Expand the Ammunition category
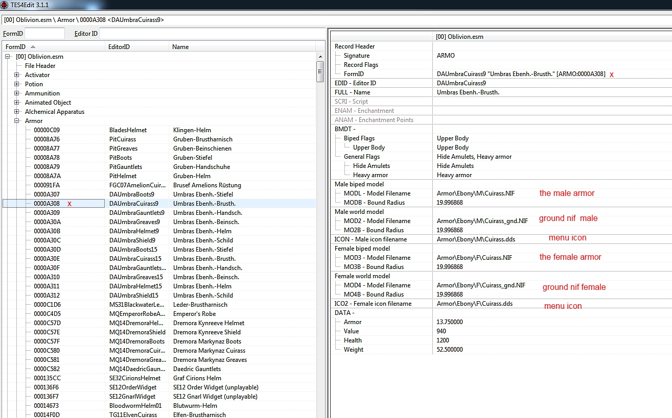This screenshot has height=418, width=672. coord(17,93)
